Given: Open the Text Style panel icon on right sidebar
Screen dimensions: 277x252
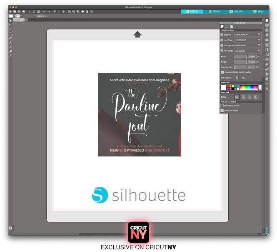Looking at the screenshot, I should click(x=267, y=55).
